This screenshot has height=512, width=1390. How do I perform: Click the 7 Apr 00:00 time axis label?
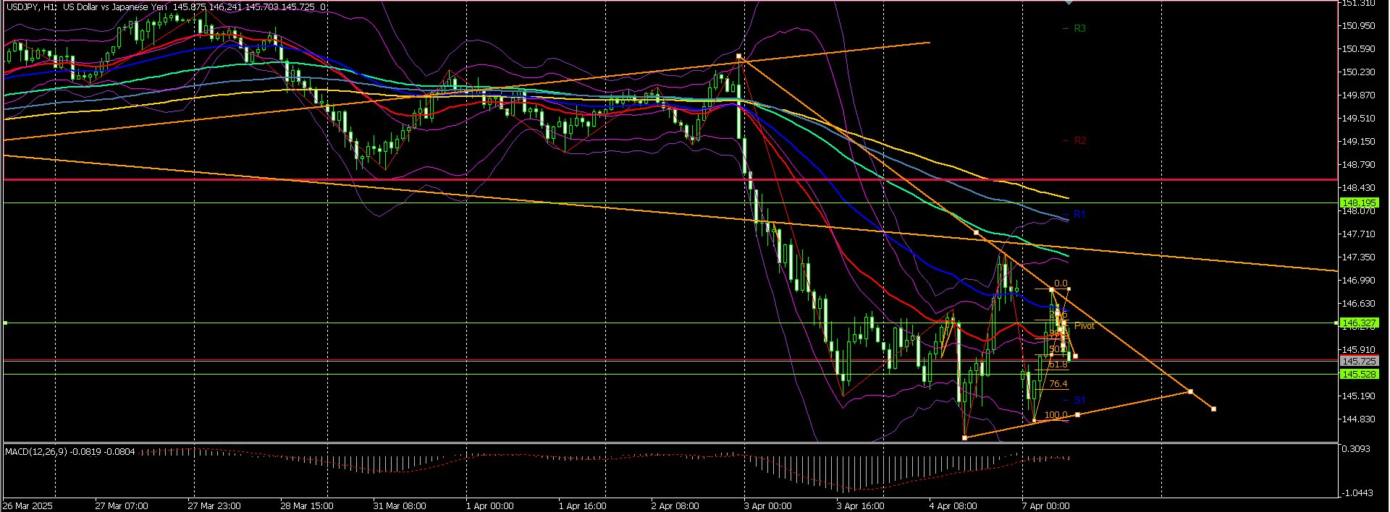click(1045, 505)
